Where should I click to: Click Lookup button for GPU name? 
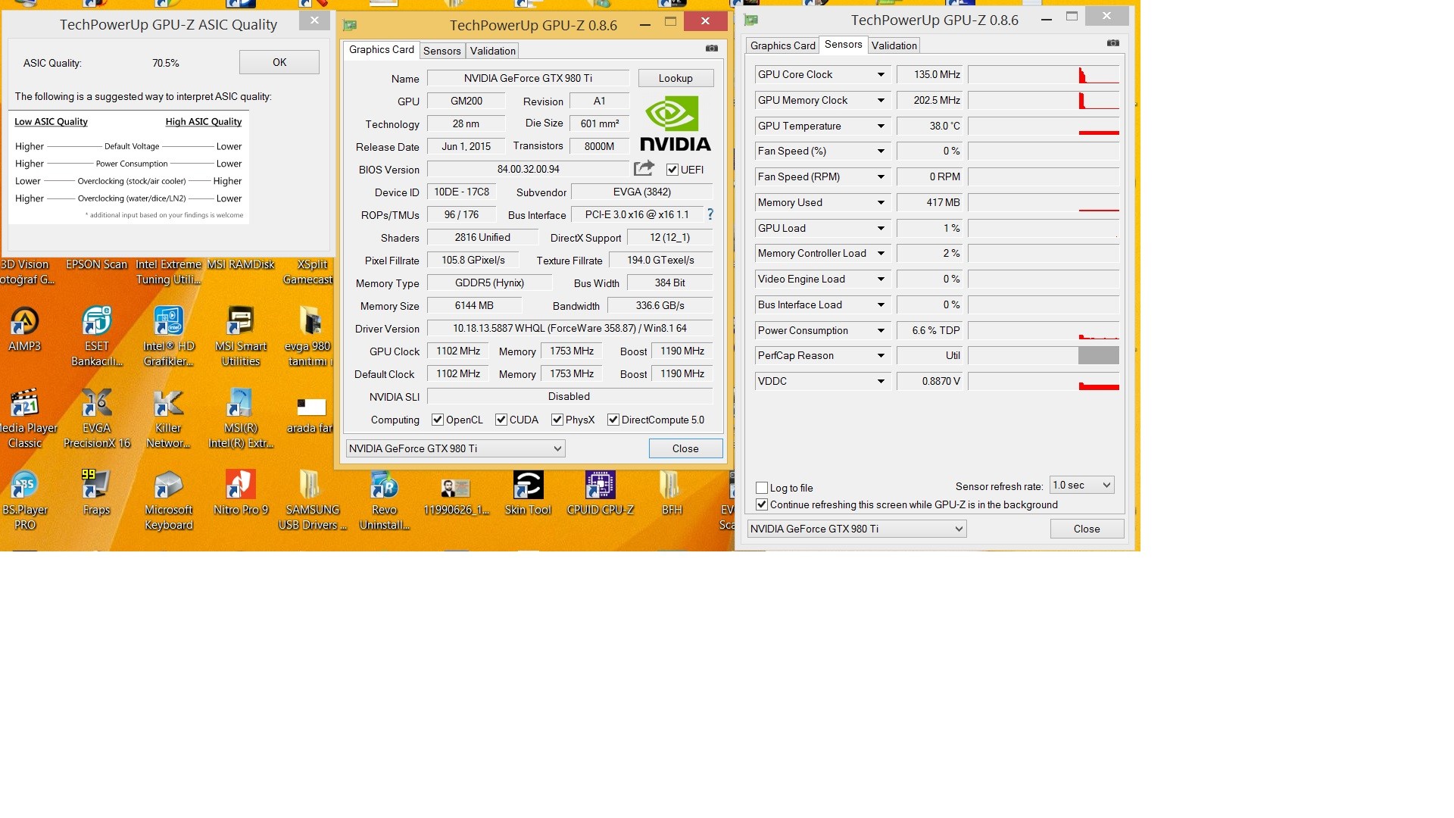click(675, 77)
